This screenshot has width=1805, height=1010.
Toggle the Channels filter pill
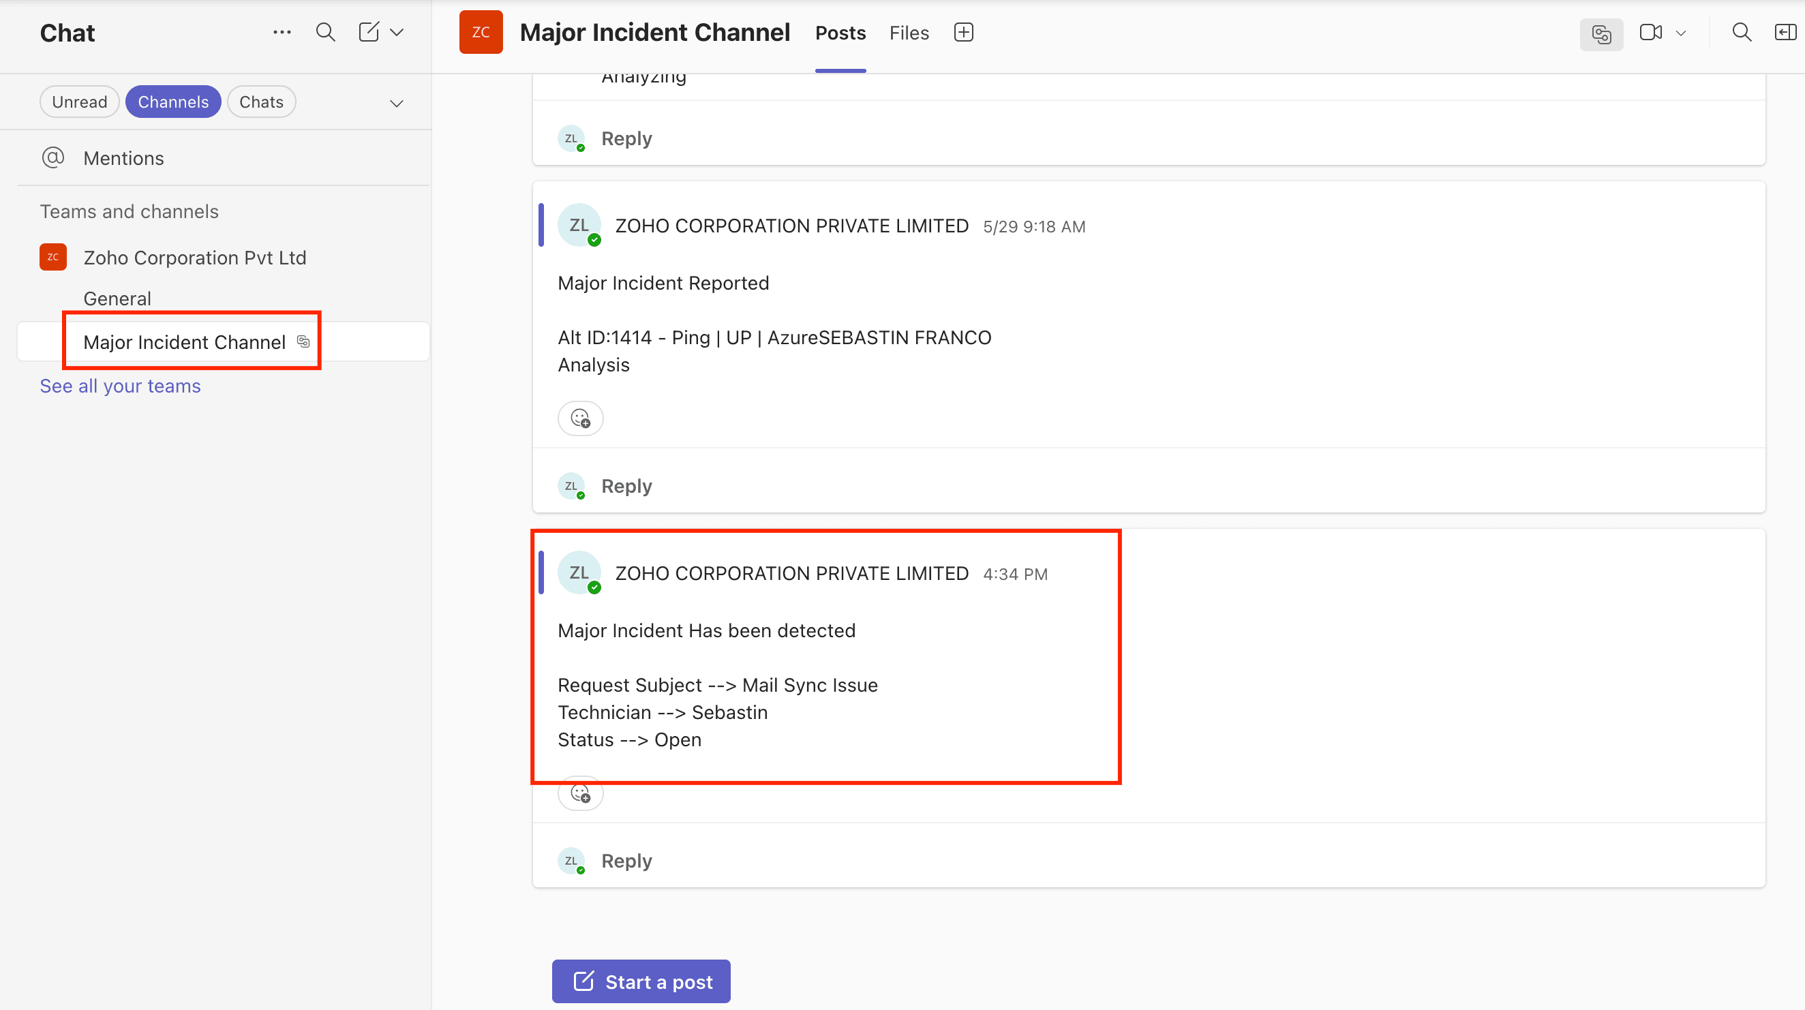173,102
